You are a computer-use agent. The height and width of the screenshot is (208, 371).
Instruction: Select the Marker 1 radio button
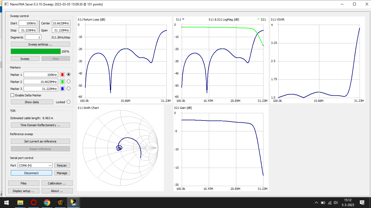(68, 74)
